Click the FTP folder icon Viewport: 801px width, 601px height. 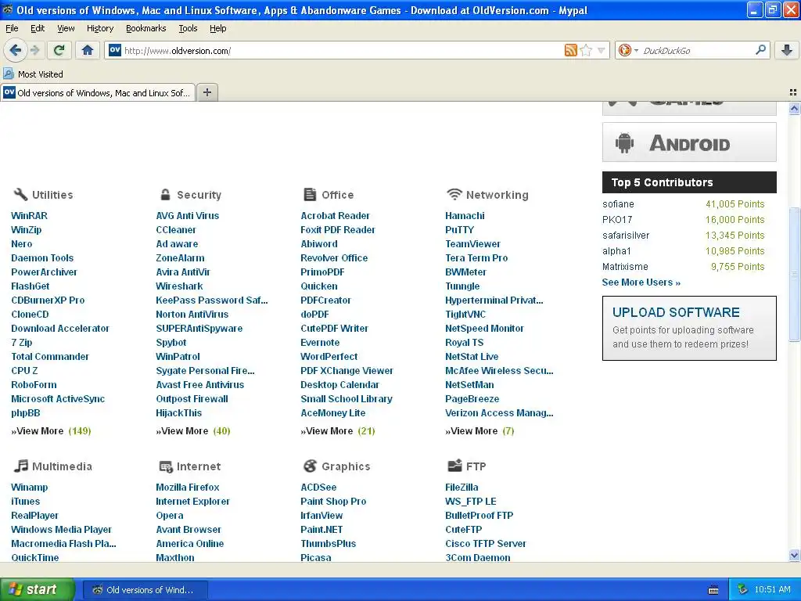point(454,465)
